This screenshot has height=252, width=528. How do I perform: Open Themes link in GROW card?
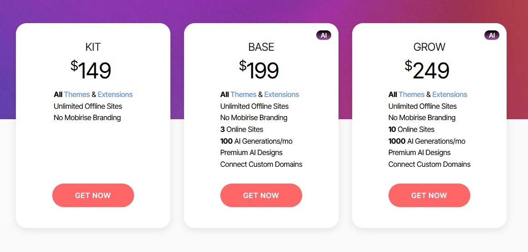tap(412, 95)
